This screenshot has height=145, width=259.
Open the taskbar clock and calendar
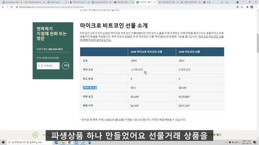click(x=246, y=142)
